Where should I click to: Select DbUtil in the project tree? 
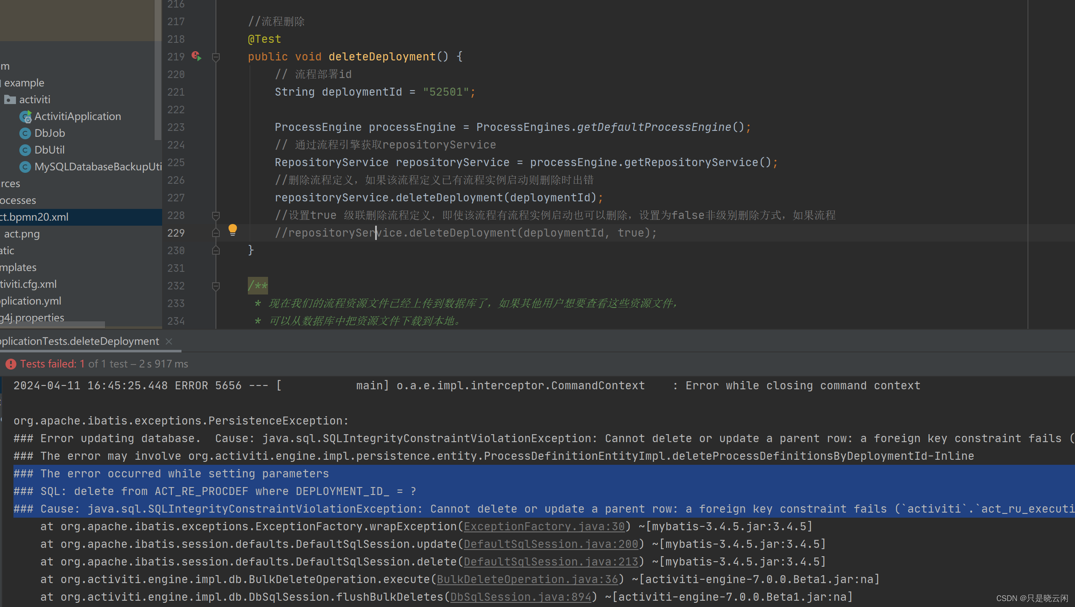pos(50,150)
